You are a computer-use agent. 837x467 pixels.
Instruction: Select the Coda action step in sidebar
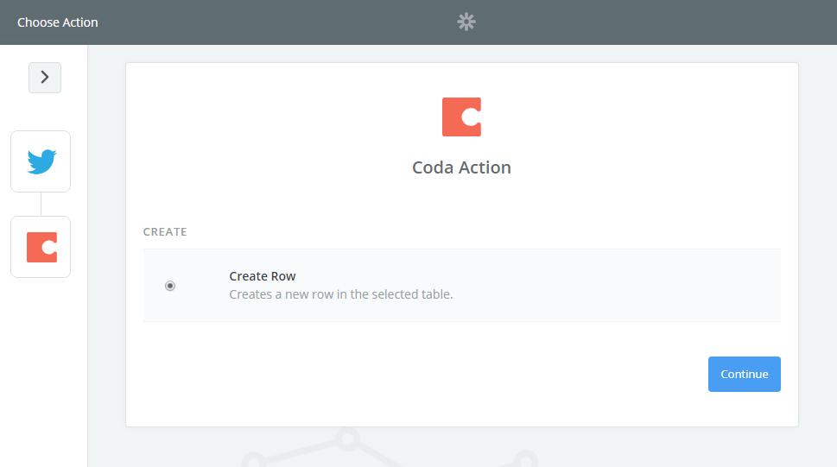tap(41, 247)
